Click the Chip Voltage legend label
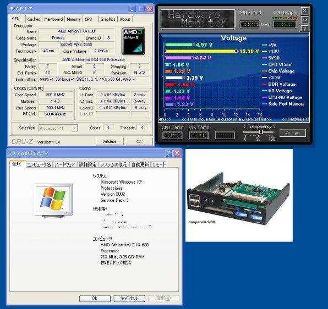 pyautogui.click(x=281, y=71)
